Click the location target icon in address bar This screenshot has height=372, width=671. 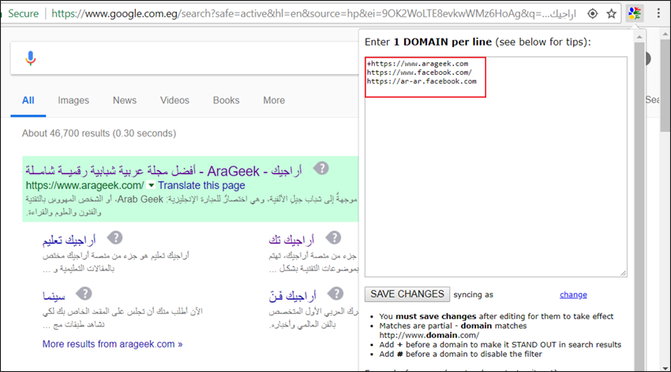coord(592,13)
